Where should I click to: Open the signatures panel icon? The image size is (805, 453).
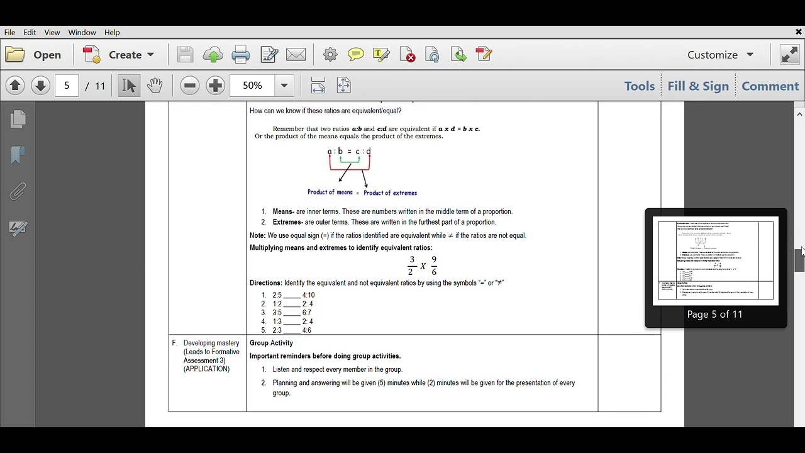pyautogui.click(x=18, y=228)
